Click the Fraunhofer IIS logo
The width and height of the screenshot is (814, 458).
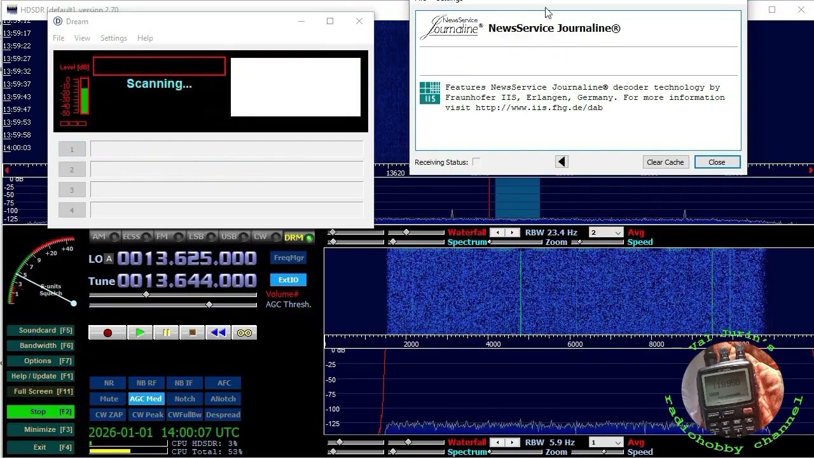[430, 93]
